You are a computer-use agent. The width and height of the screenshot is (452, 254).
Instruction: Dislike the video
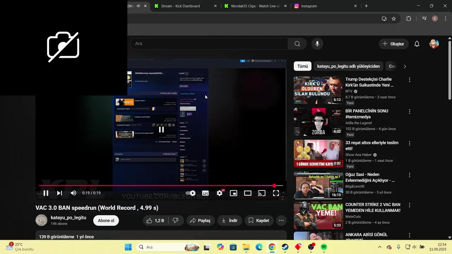point(176,220)
